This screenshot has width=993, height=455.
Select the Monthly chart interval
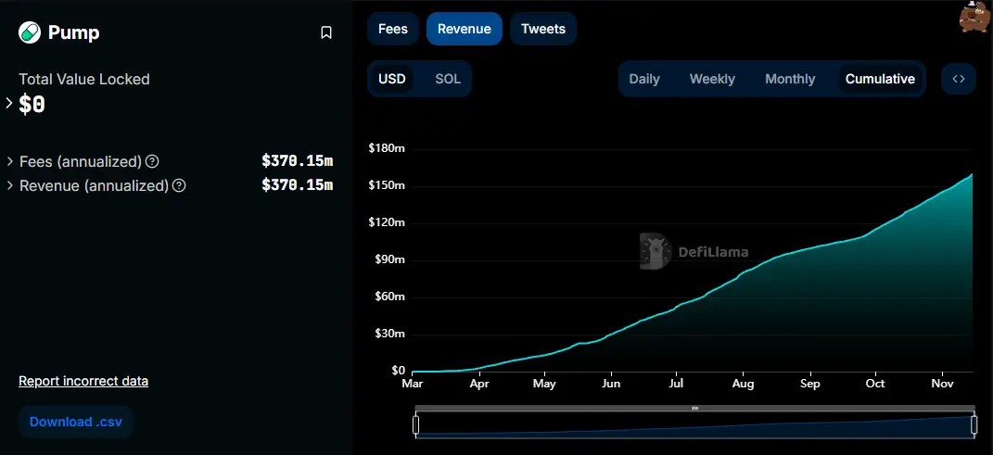pos(790,79)
